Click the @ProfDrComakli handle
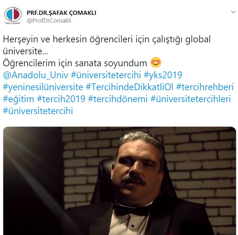The image size is (238, 235). click(x=49, y=21)
